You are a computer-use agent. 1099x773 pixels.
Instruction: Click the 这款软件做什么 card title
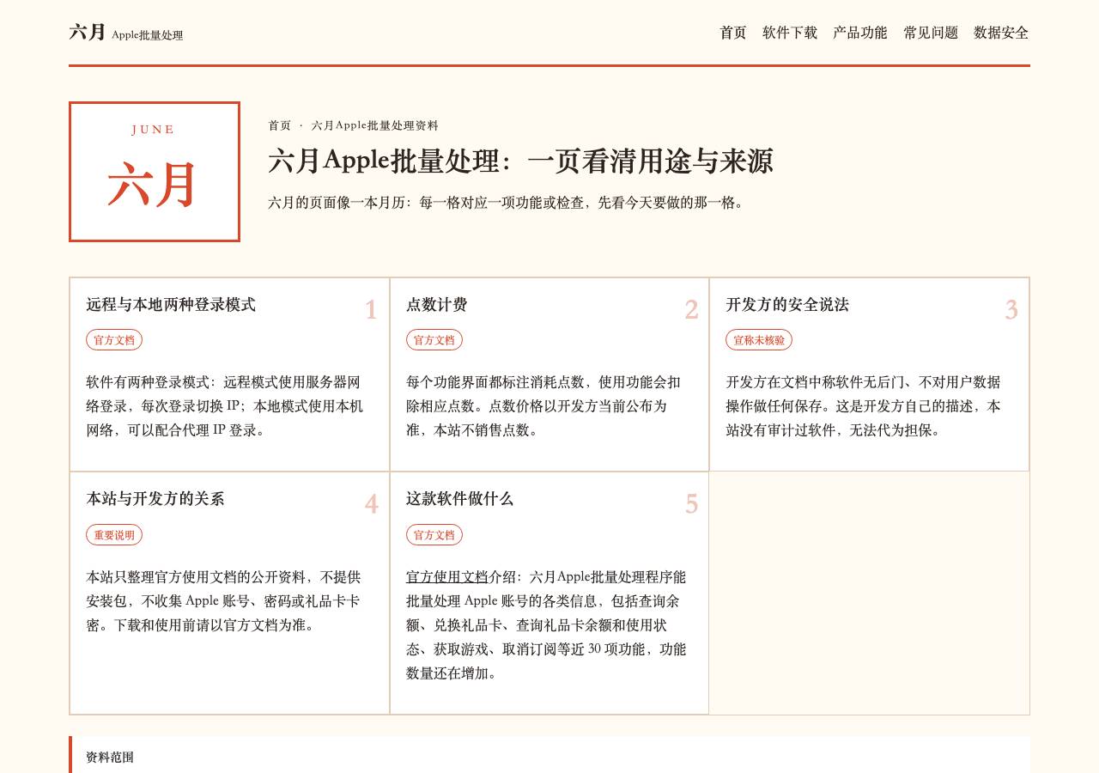(459, 499)
